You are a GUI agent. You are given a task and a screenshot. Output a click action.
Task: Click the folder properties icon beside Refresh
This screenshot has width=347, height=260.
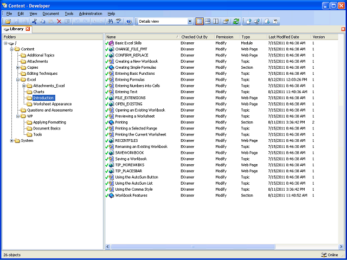(226, 22)
